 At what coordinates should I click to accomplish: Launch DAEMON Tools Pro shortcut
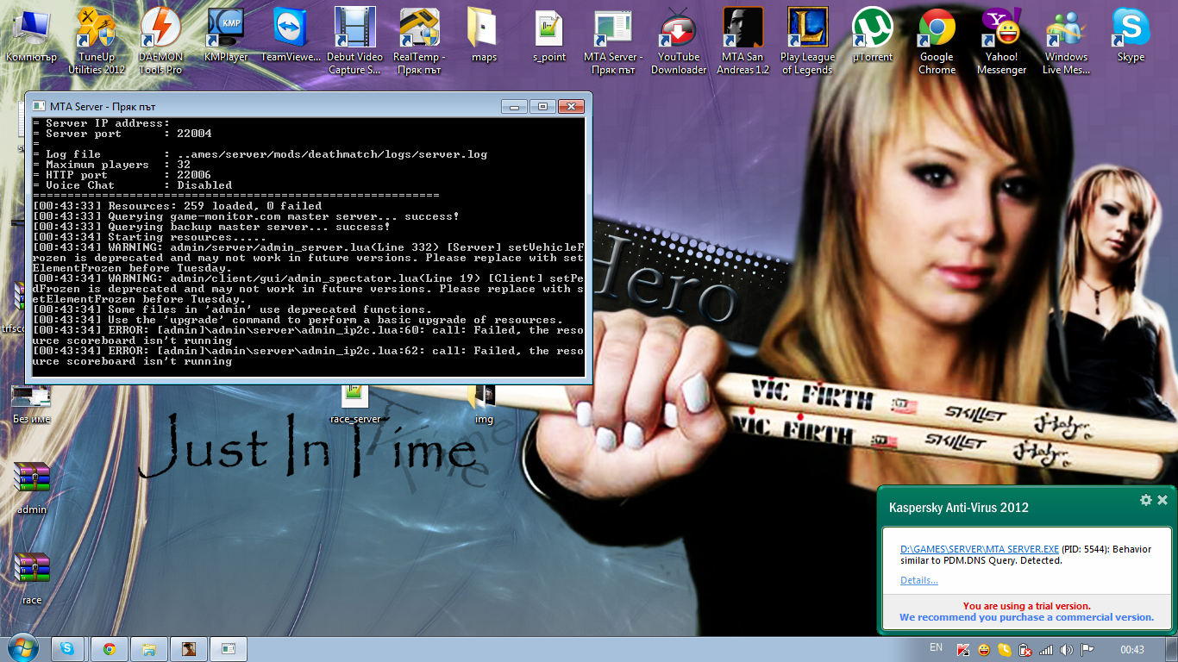160,29
